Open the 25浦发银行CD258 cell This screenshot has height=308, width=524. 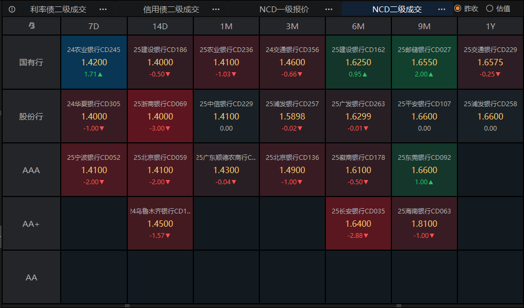pos(490,116)
